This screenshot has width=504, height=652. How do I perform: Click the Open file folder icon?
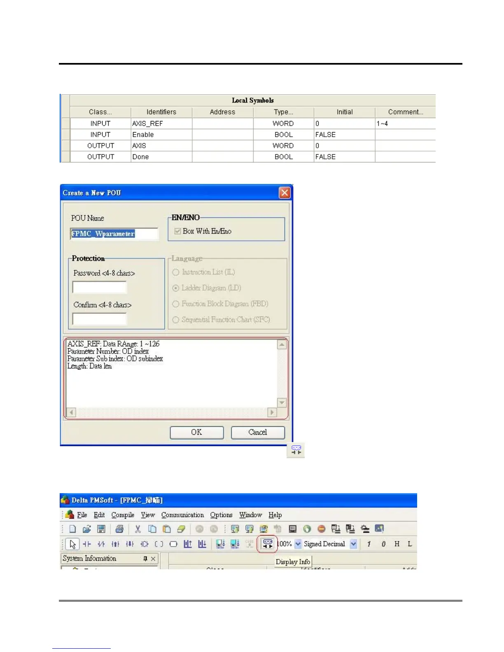pyautogui.click(x=87, y=529)
